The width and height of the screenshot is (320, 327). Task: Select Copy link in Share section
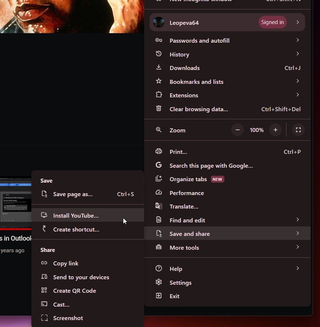88,263
